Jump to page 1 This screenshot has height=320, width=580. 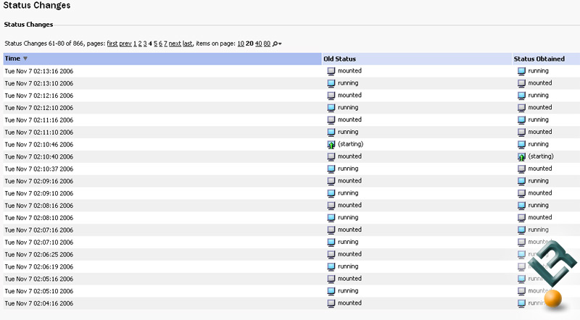(135, 43)
